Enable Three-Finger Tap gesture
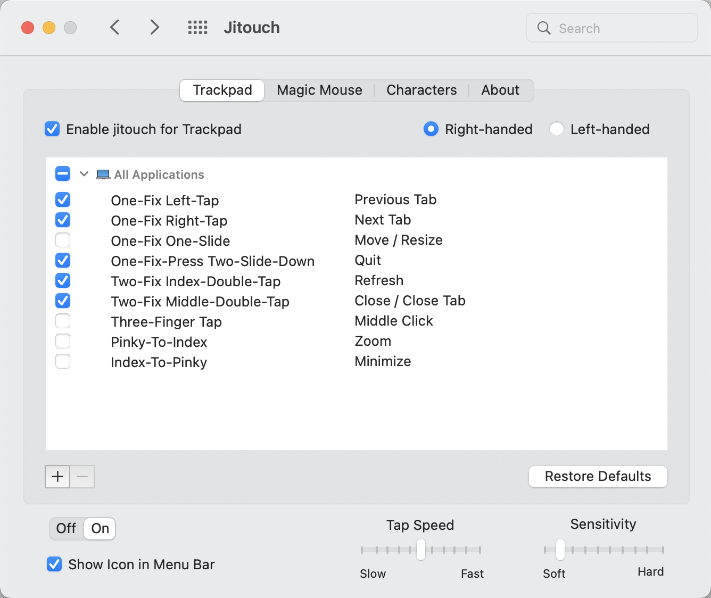Screen dimensions: 711x598 63,321
